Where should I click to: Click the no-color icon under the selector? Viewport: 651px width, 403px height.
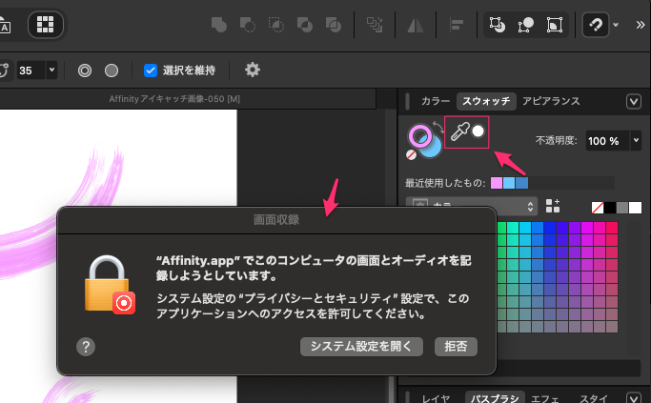(x=412, y=154)
